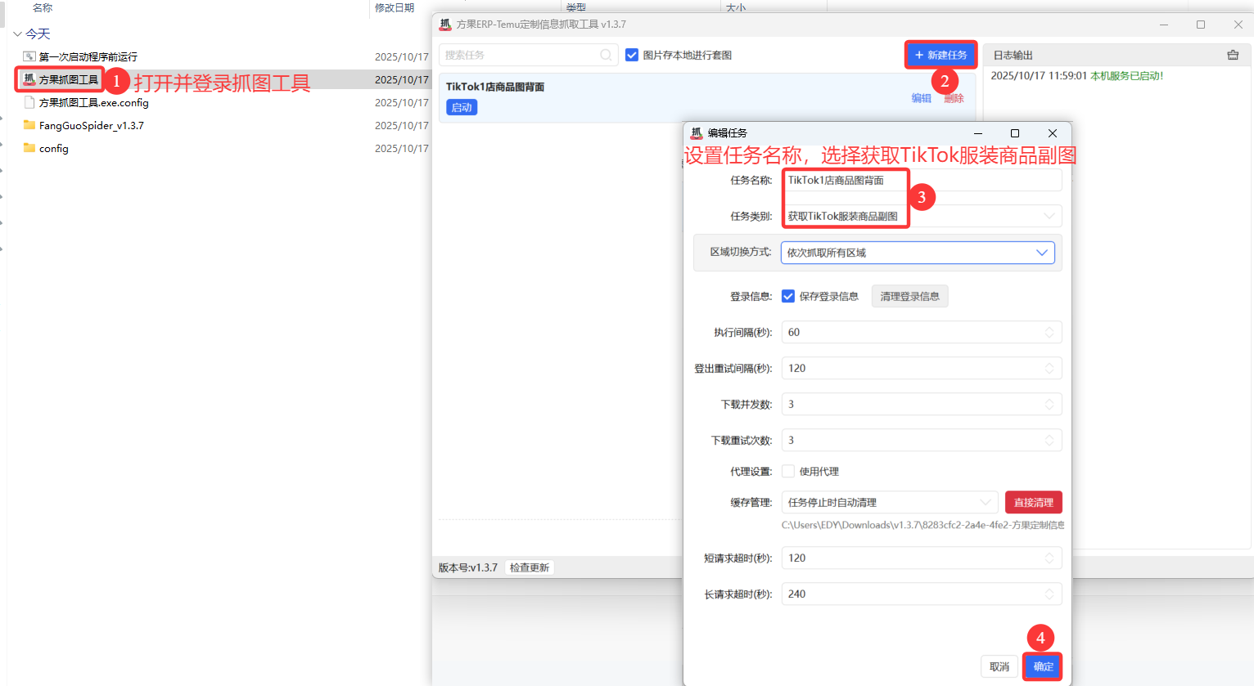Click the 短请求超时(秒) spinner field
Image resolution: width=1254 pixels, height=686 pixels.
click(x=922, y=558)
